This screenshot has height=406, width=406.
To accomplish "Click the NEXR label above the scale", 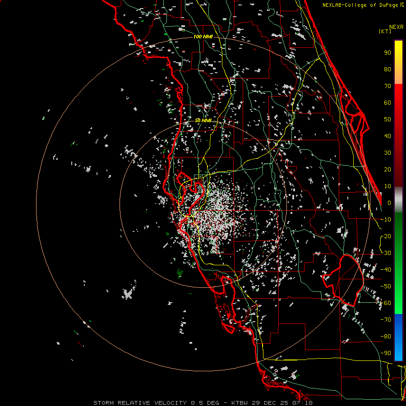I will tap(396, 27).
